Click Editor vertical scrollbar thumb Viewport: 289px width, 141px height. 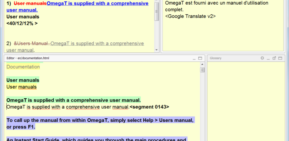[x=202, y=70]
